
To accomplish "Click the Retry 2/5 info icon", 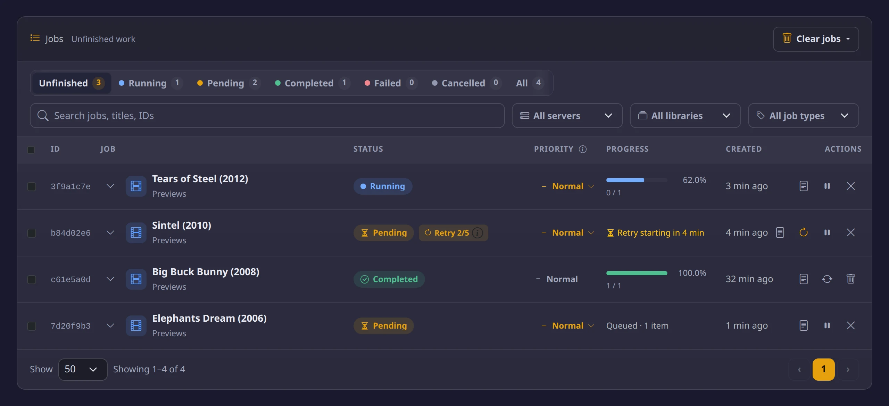I will [x=477, y=233].
